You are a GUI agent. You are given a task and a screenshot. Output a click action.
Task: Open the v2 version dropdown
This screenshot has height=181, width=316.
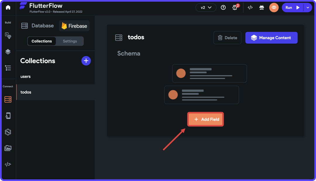206,7
